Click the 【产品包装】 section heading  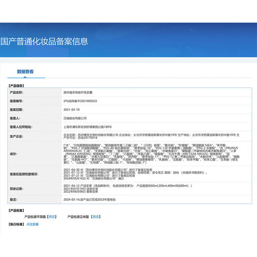click(x=16, y=211)
